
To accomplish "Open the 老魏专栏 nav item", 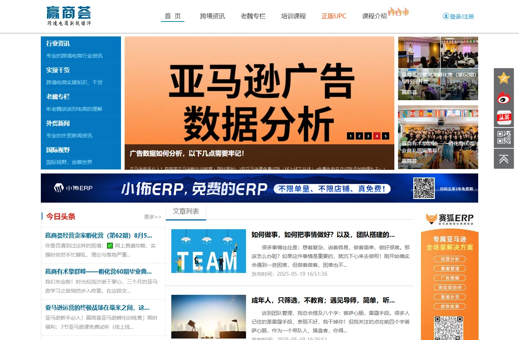I will click(253, 16).
